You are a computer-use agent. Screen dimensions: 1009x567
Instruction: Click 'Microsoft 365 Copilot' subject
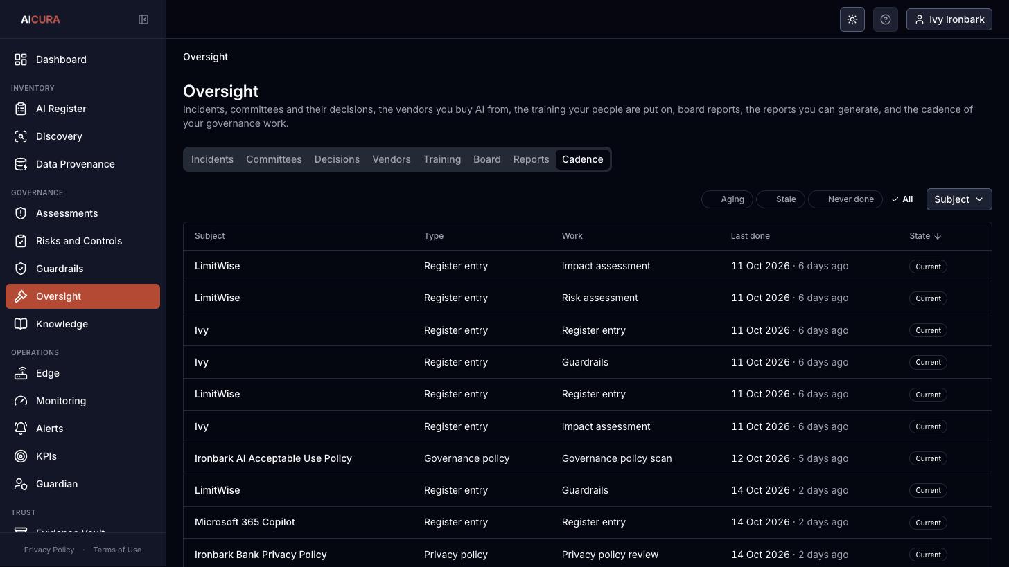click(x=245, y=522)
